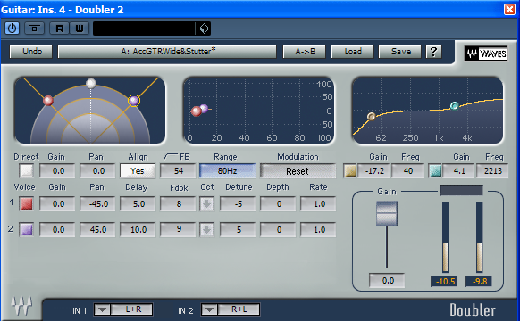Select the low shelf EQ marker on curve
This screenshot has width=520, height=321.
click(372, 116)
